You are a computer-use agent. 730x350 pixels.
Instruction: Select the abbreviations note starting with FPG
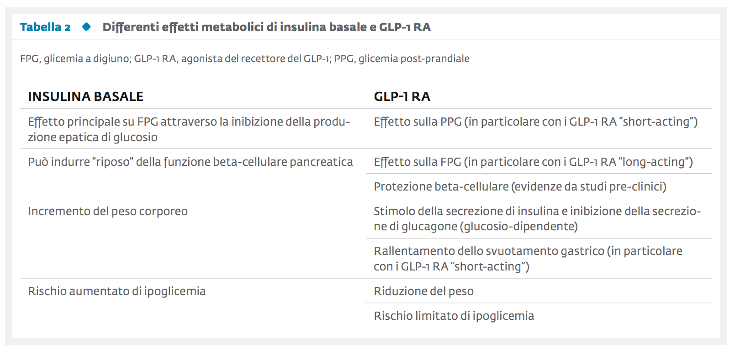pyautogui.click(x=245, y=58)
